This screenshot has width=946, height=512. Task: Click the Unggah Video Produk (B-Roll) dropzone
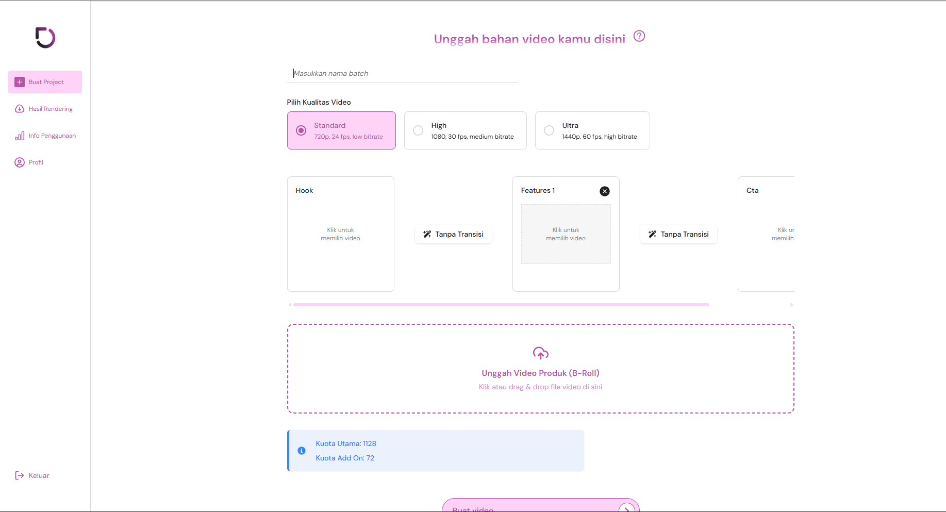click(x=541, y=369)
